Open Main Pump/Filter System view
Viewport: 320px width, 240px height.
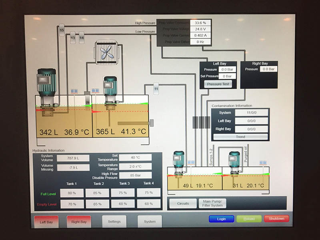tap(212, 203)
